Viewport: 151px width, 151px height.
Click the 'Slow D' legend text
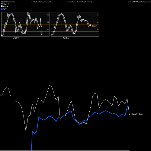(x=6, y=4)
